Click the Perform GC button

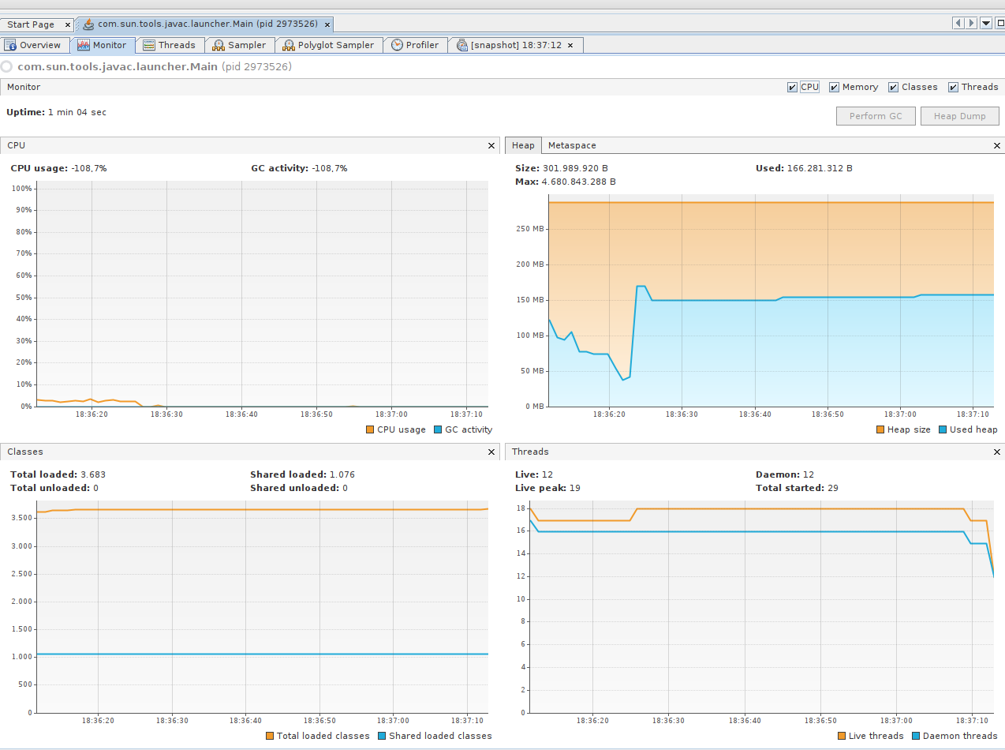pyautogui.click(x=876, y=116)
